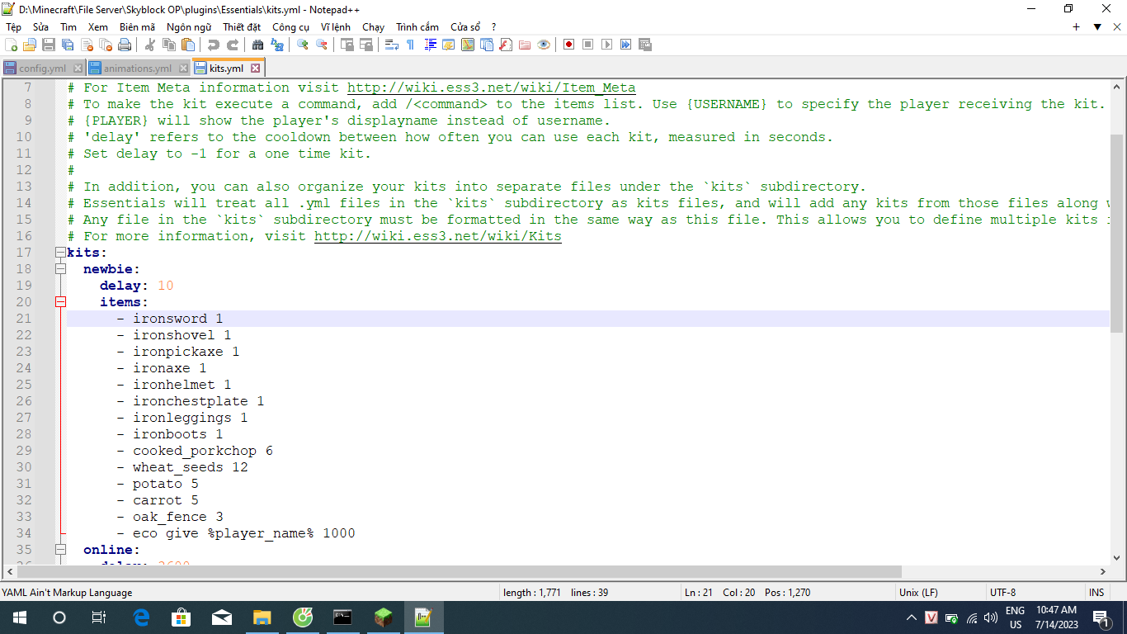Open the wiki Item_Meta link
1127x634 pixels.
491,88
